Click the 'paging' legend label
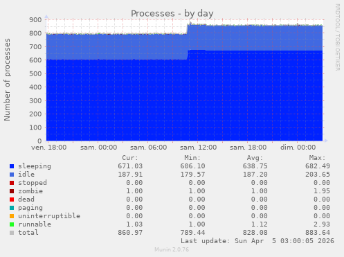The image size is (344, 257). click(x=30, y=208)
